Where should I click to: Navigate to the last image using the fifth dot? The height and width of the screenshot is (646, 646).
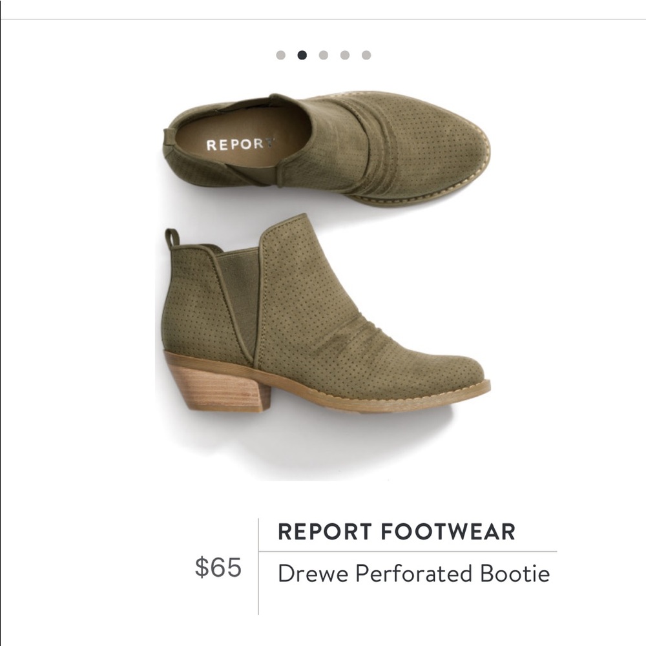tap(366, 55)
